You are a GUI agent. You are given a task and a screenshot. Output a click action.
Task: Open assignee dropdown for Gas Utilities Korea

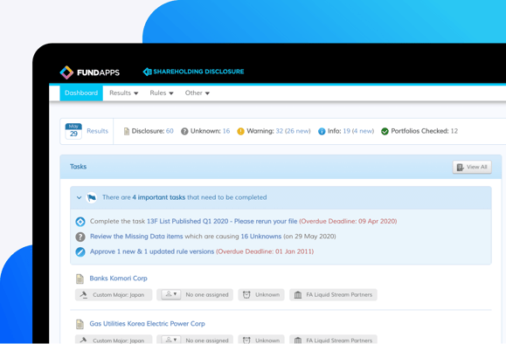[171, 340]
